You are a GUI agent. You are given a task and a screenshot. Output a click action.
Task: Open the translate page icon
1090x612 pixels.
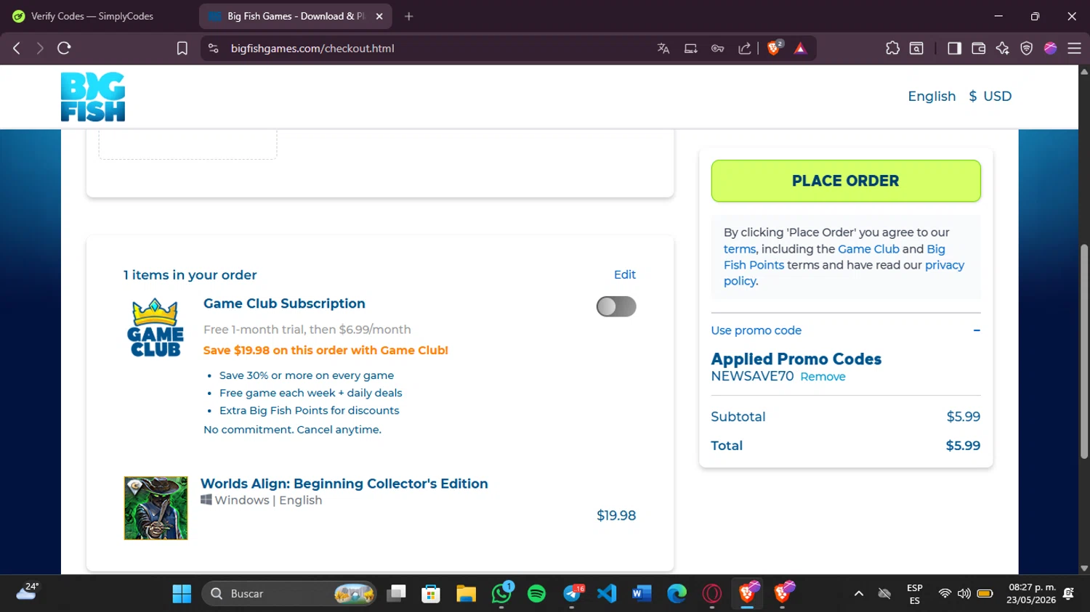pos(663,49)
